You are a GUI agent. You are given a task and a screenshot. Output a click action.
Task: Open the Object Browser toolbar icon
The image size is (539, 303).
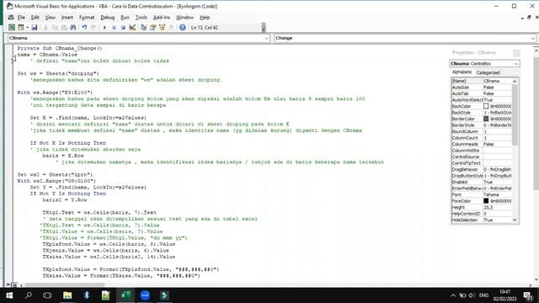pyautogui.click(x=162, y=27)
